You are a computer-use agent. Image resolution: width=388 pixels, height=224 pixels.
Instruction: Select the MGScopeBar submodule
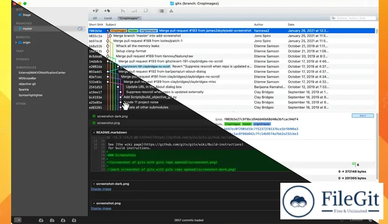(27, 79)
